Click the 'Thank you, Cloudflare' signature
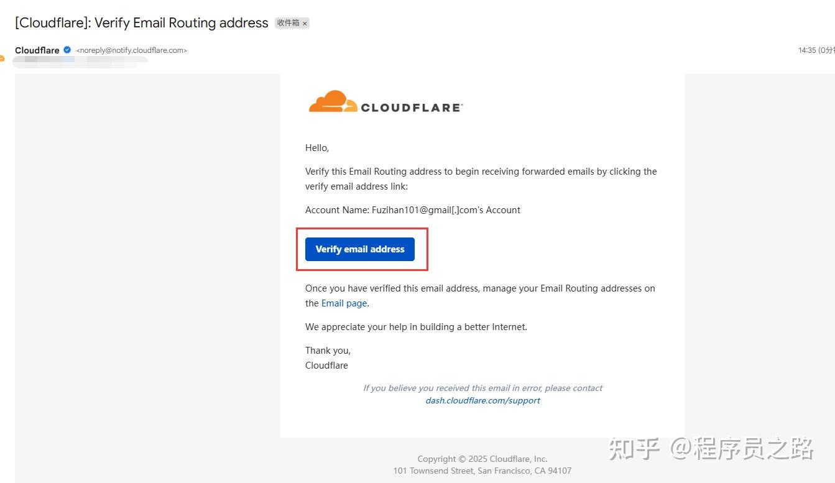The height and width of the screenshot is (483, 835). coord(328,358)
